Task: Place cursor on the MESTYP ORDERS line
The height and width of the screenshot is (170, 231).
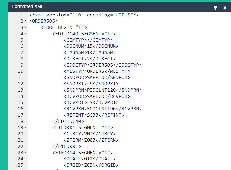Action: [x=97, y=71]
